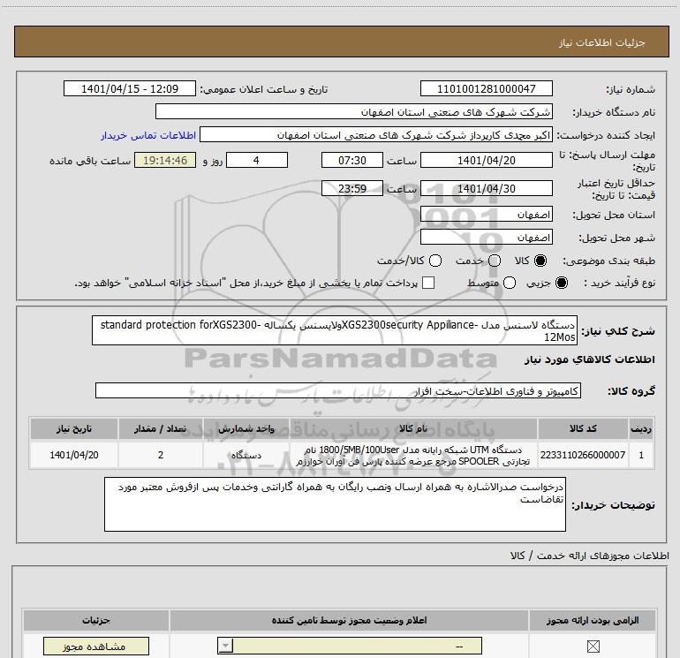
Task: Click the مشاهده مجوز button
Action: pos(96,647)
